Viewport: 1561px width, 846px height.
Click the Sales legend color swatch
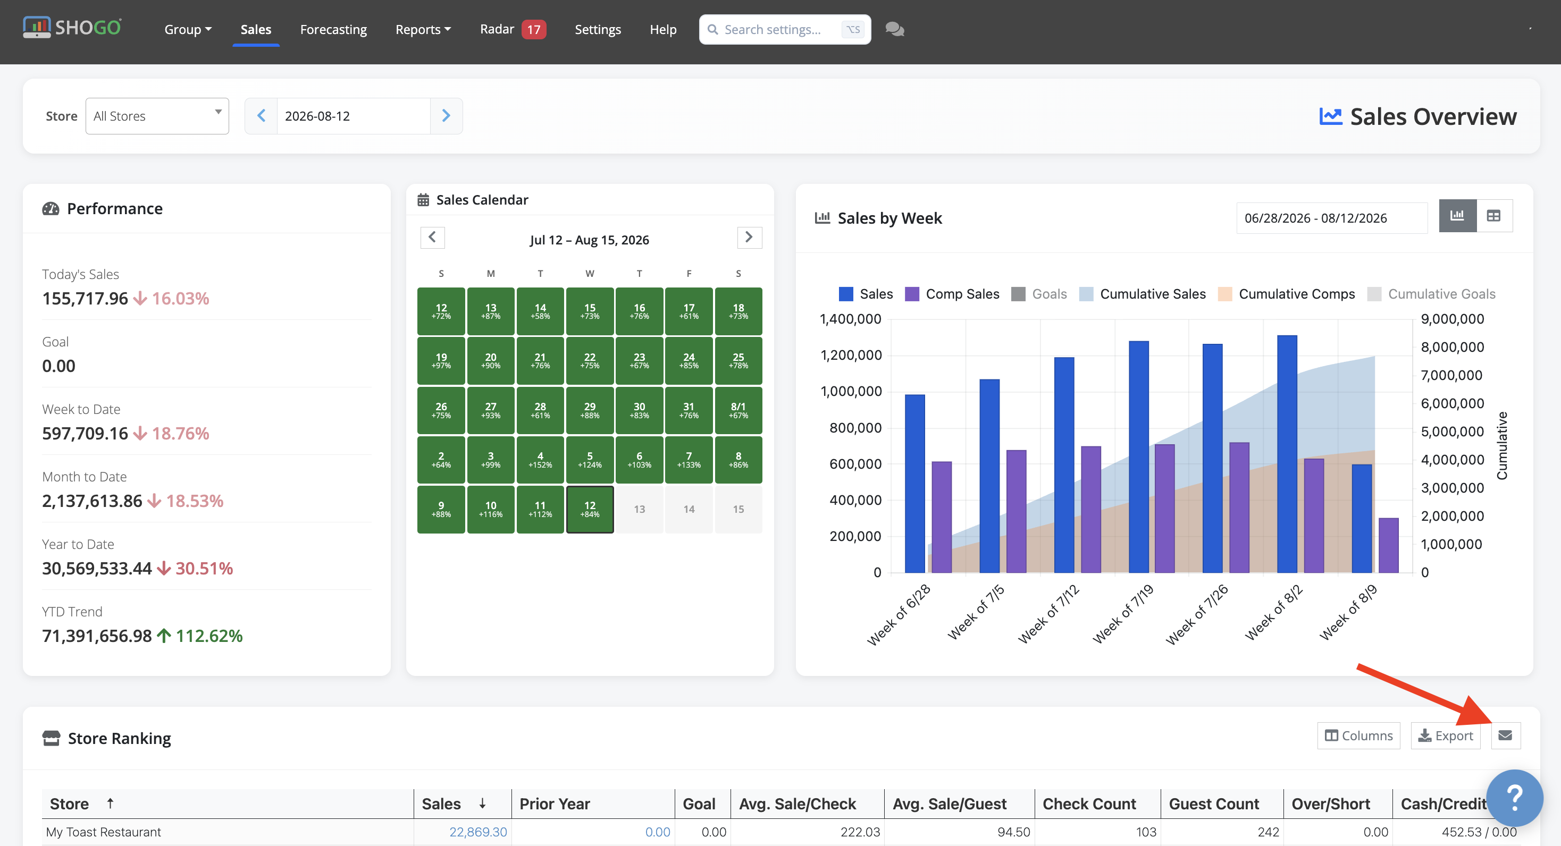pos(846,294)
